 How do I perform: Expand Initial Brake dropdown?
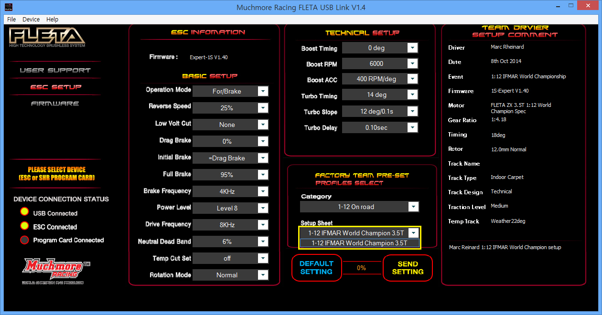coord(263,158)
